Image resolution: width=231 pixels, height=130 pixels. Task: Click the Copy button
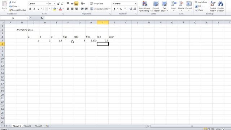14,6
